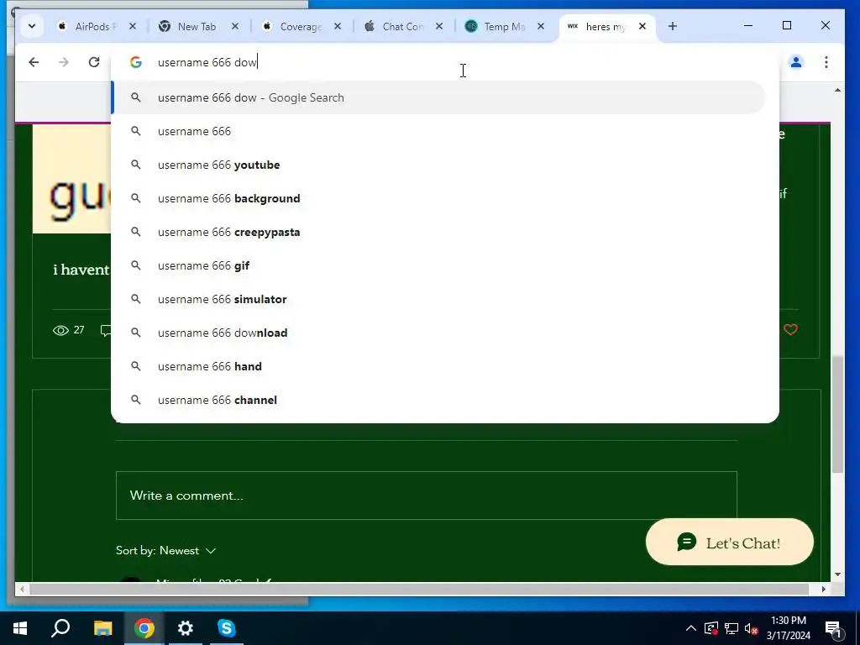Click the scroll up arrow of the page
860x645 pixels.
(x=837, y=90)
